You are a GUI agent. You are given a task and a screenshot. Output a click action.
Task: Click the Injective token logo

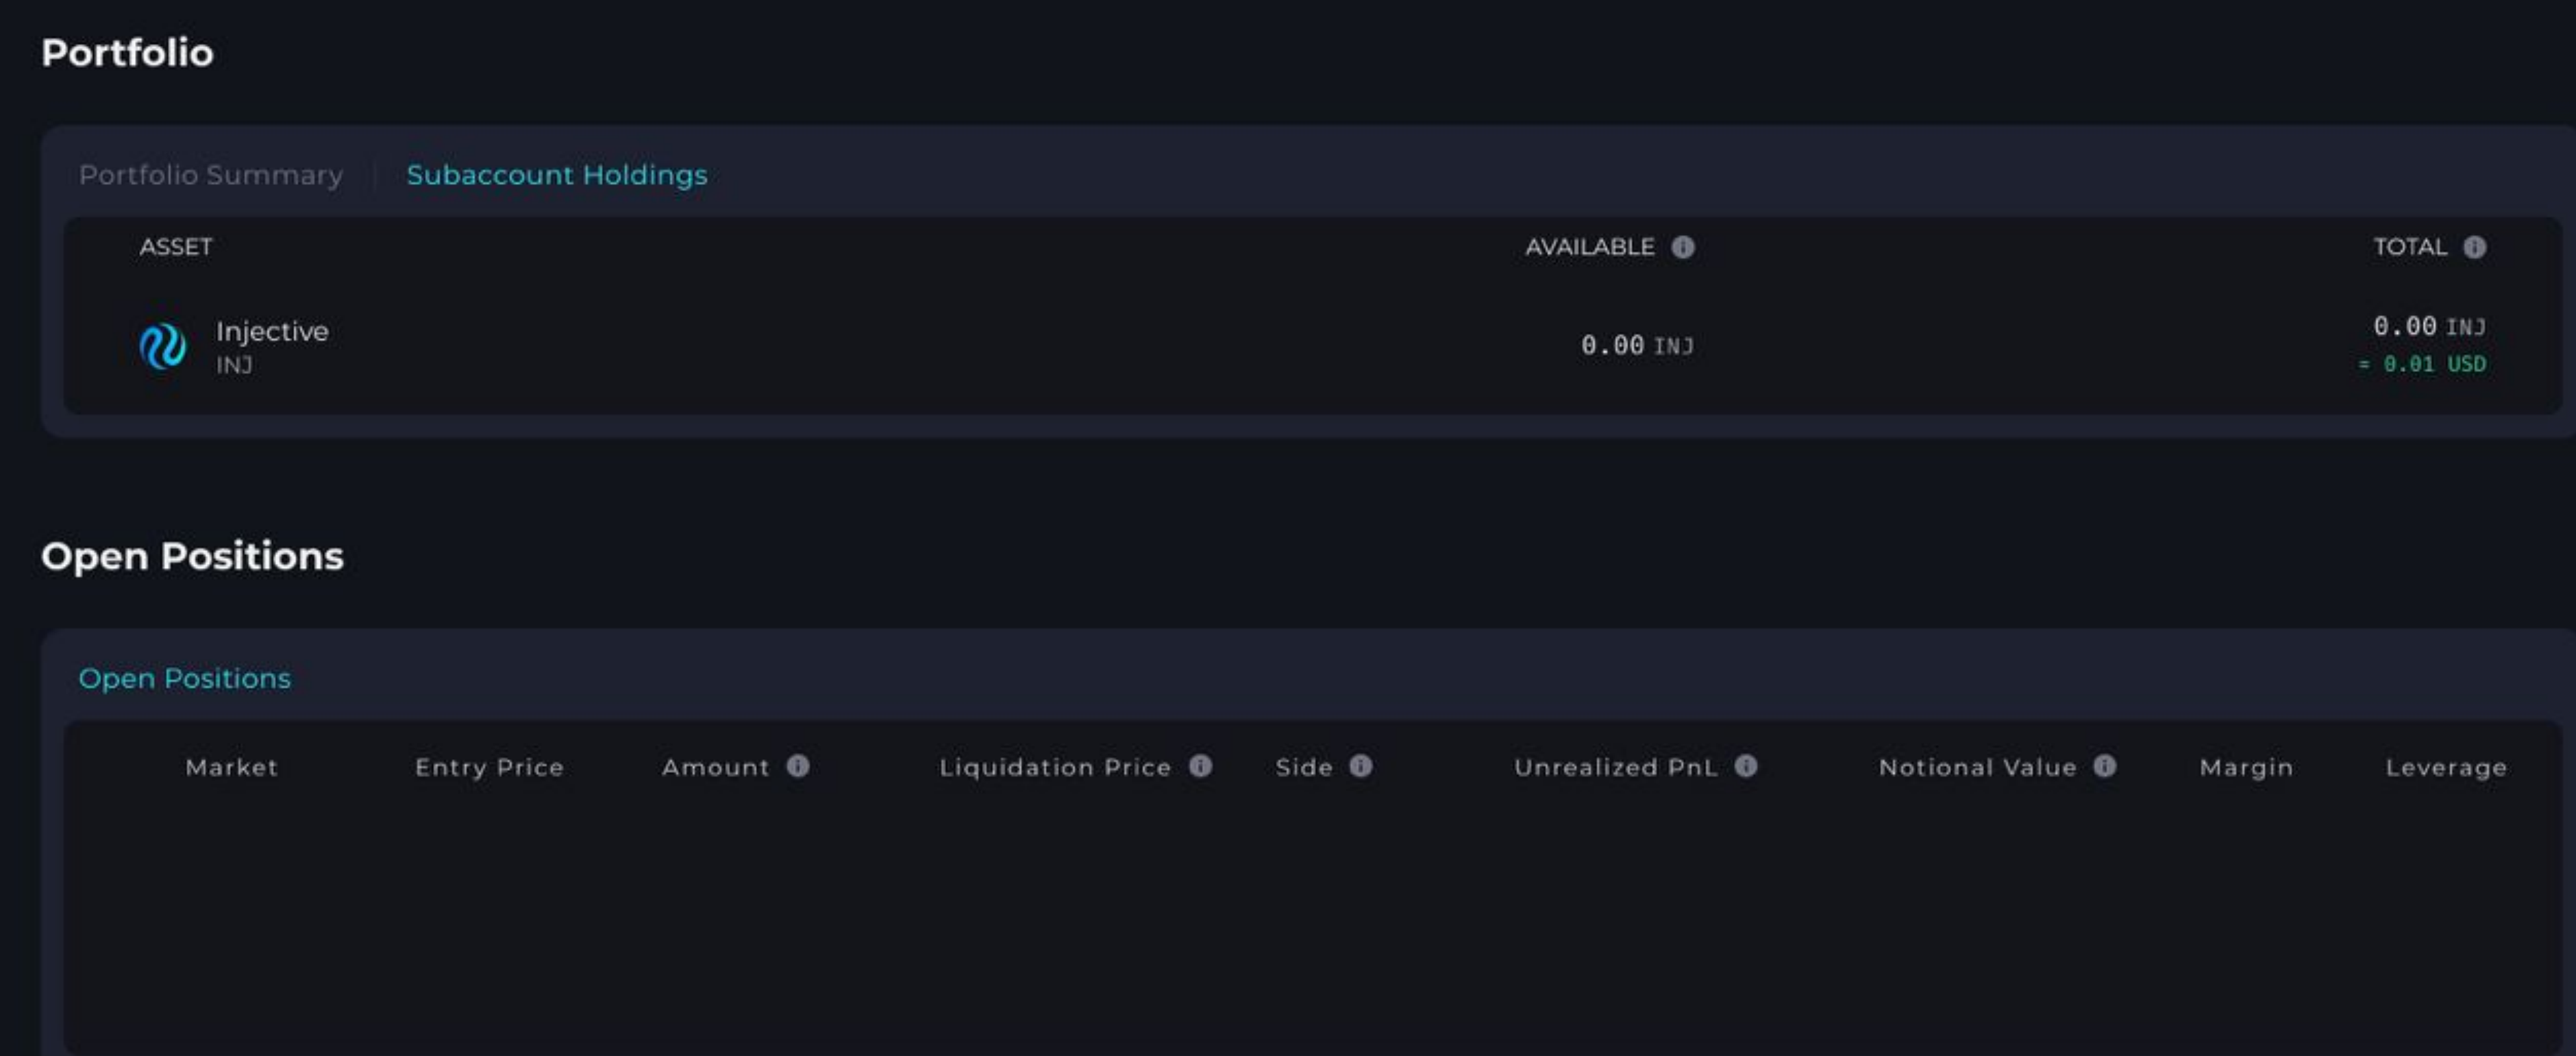[x=163, y=346]
